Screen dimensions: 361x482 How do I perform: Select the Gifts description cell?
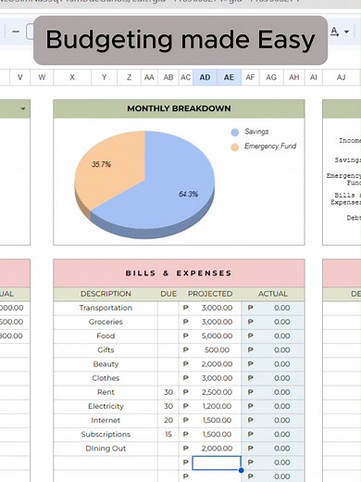(x=106, y=350)
